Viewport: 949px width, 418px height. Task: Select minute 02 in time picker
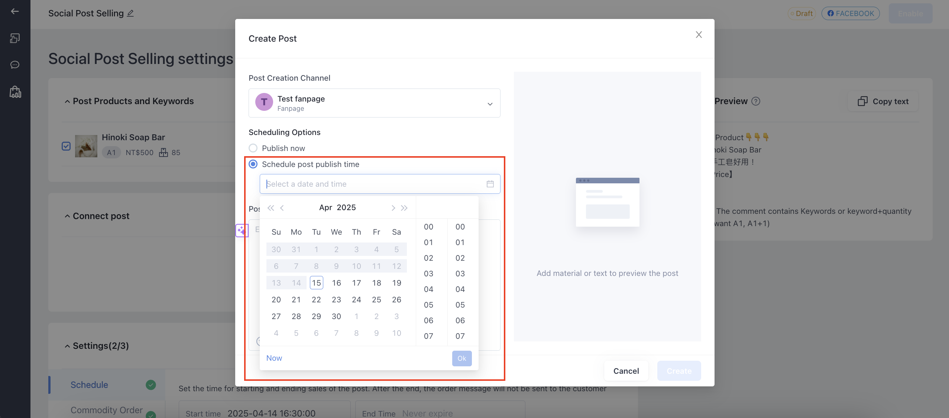pos(460,258)
